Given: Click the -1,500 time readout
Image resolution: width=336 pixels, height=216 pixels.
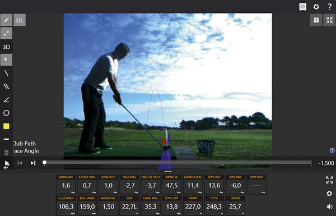Looking at the screenshot, I should (326, 163).
